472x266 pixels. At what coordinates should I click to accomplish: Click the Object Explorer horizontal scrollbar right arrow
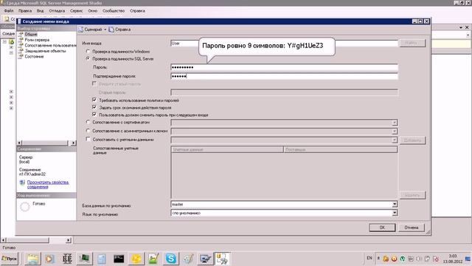(69, 240)
